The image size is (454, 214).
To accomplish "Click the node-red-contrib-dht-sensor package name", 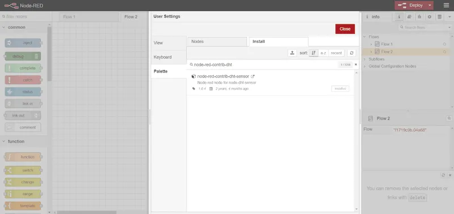I will tap(223, 76).
